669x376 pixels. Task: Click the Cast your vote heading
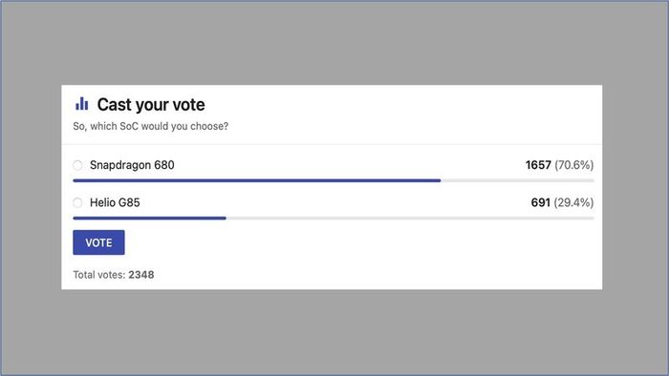151,104
